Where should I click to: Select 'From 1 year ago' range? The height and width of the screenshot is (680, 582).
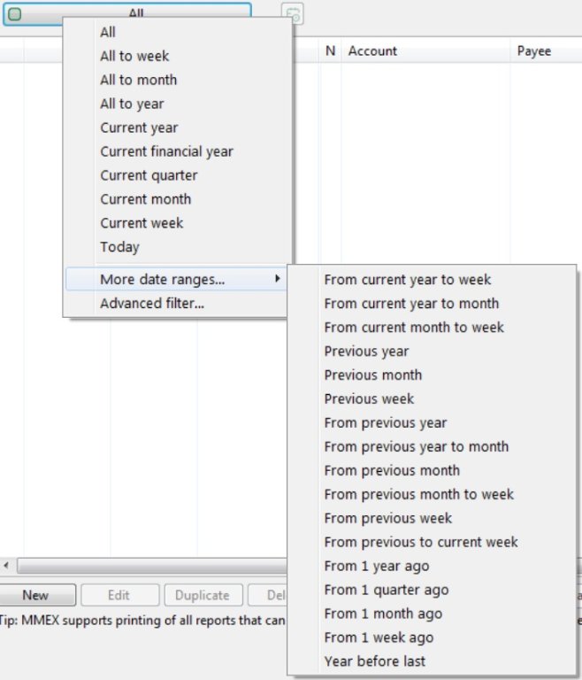(432, 566)
